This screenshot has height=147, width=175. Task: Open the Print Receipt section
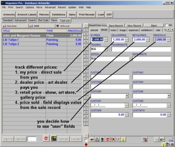coord(87,15)
